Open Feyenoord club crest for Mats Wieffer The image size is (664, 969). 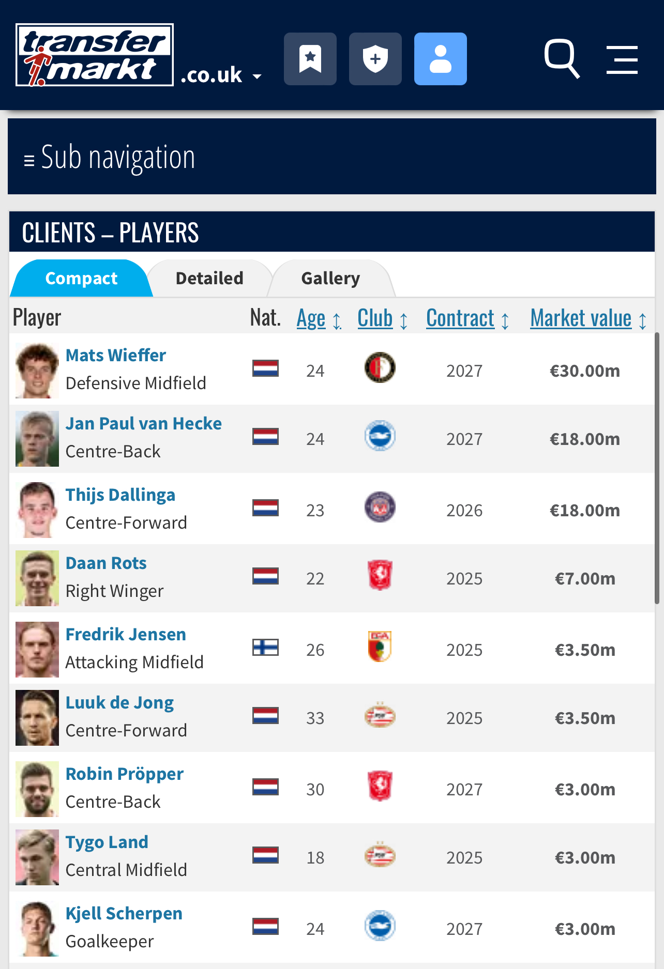coord(380,367)
